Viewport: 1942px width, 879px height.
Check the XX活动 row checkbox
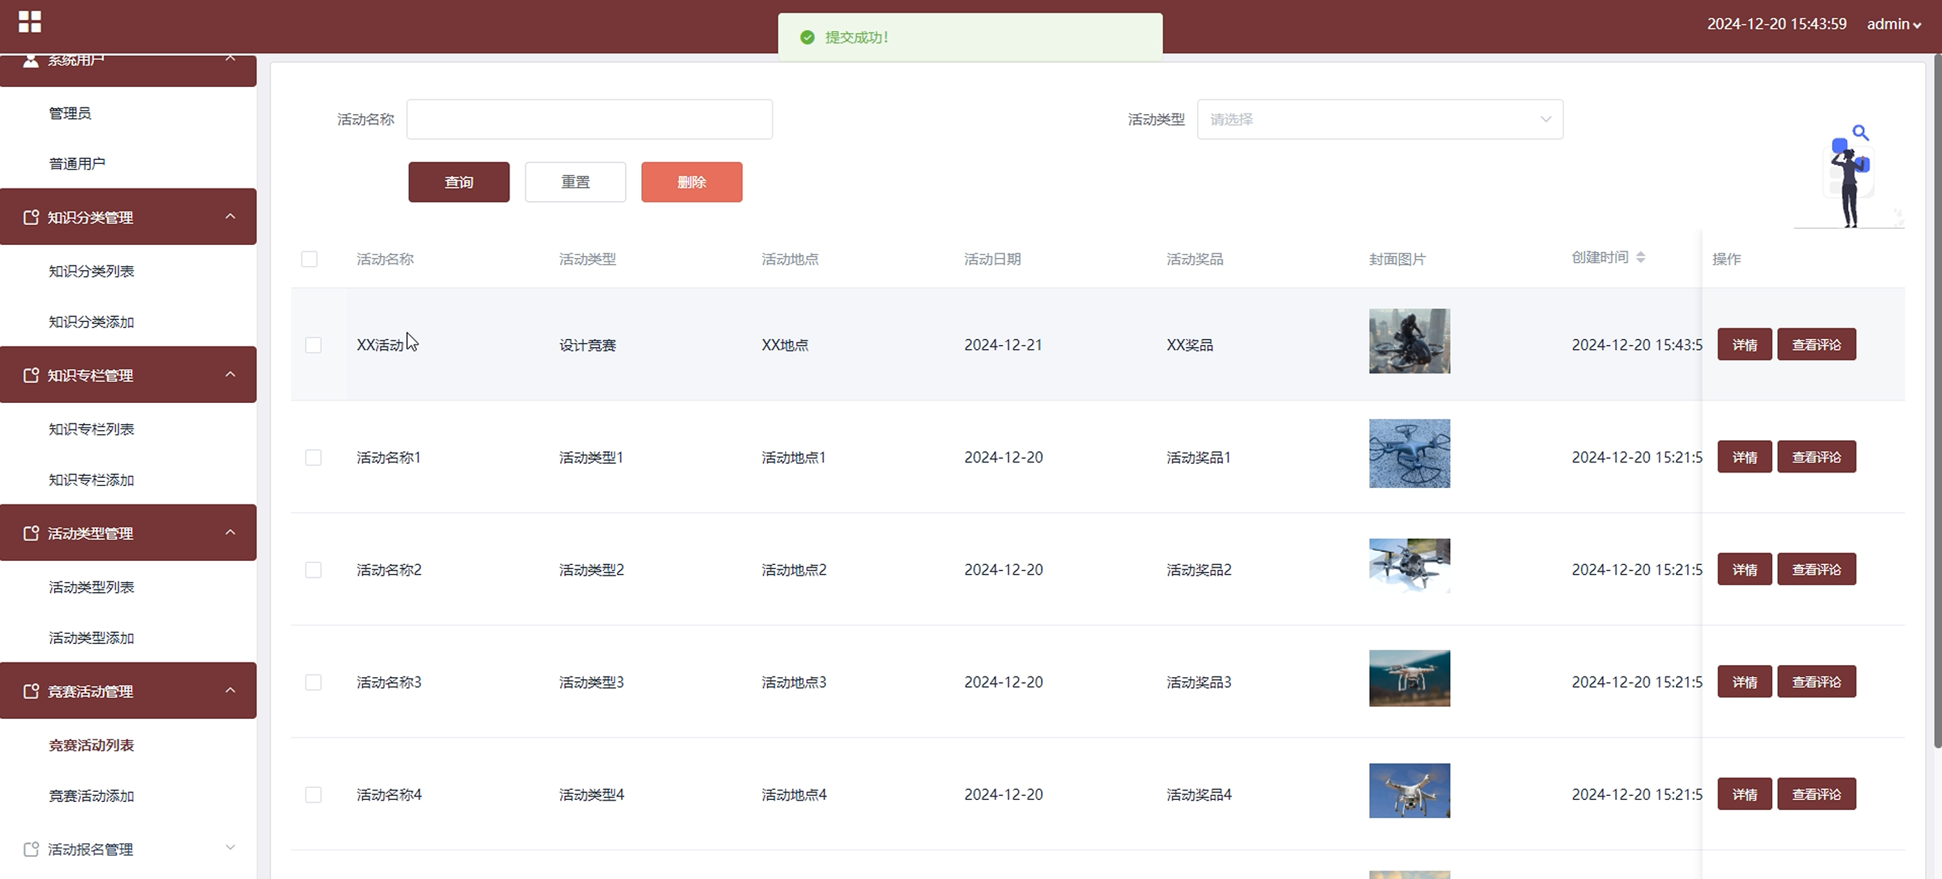313,345
